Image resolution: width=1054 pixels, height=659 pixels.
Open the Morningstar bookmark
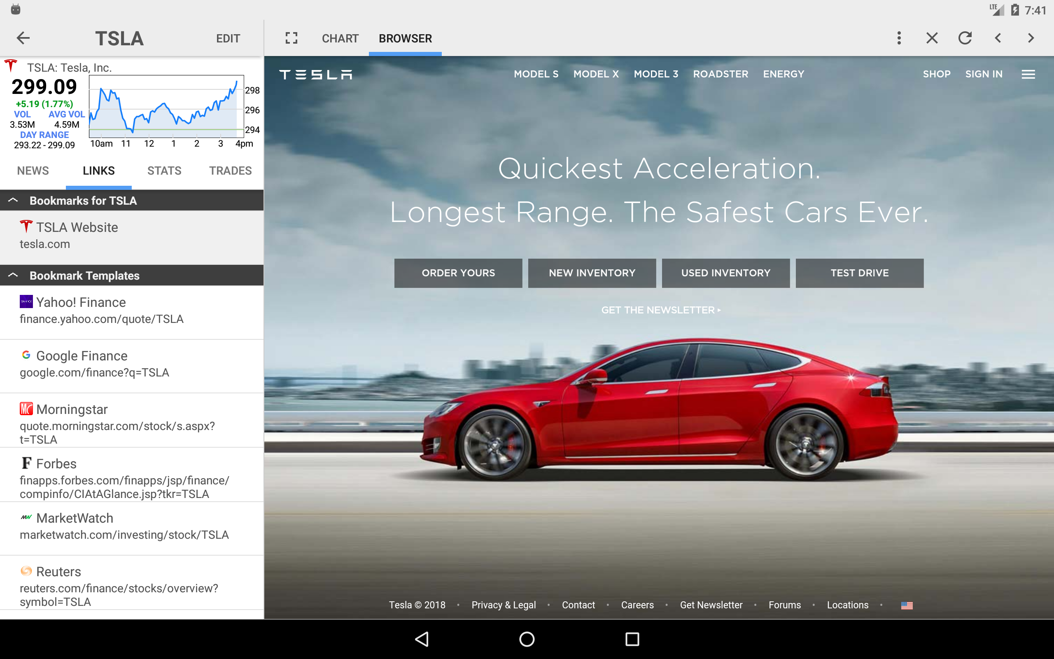coord(131,420)
